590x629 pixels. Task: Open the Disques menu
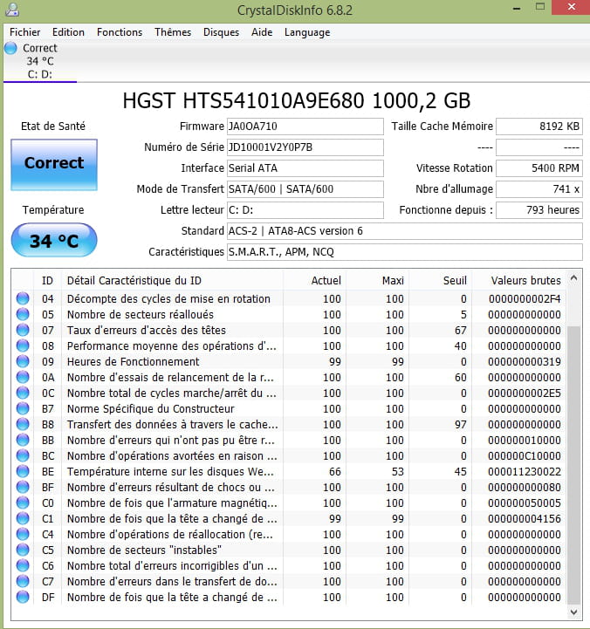pos(221,32)
